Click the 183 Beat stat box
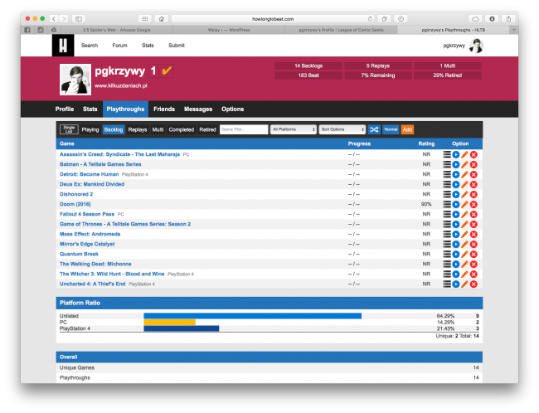Screen dimensions: 539x413 pyautogui.click(x=308, y=75)
